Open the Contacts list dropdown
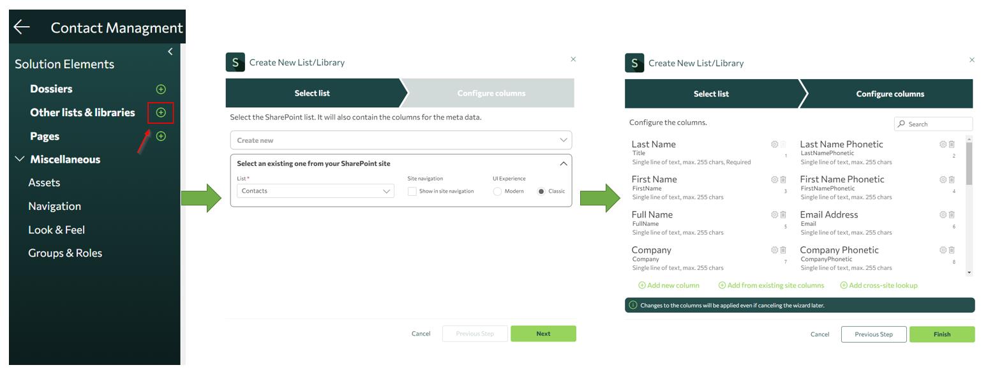This screenshot has height=372, width=988. click(315, 191)
